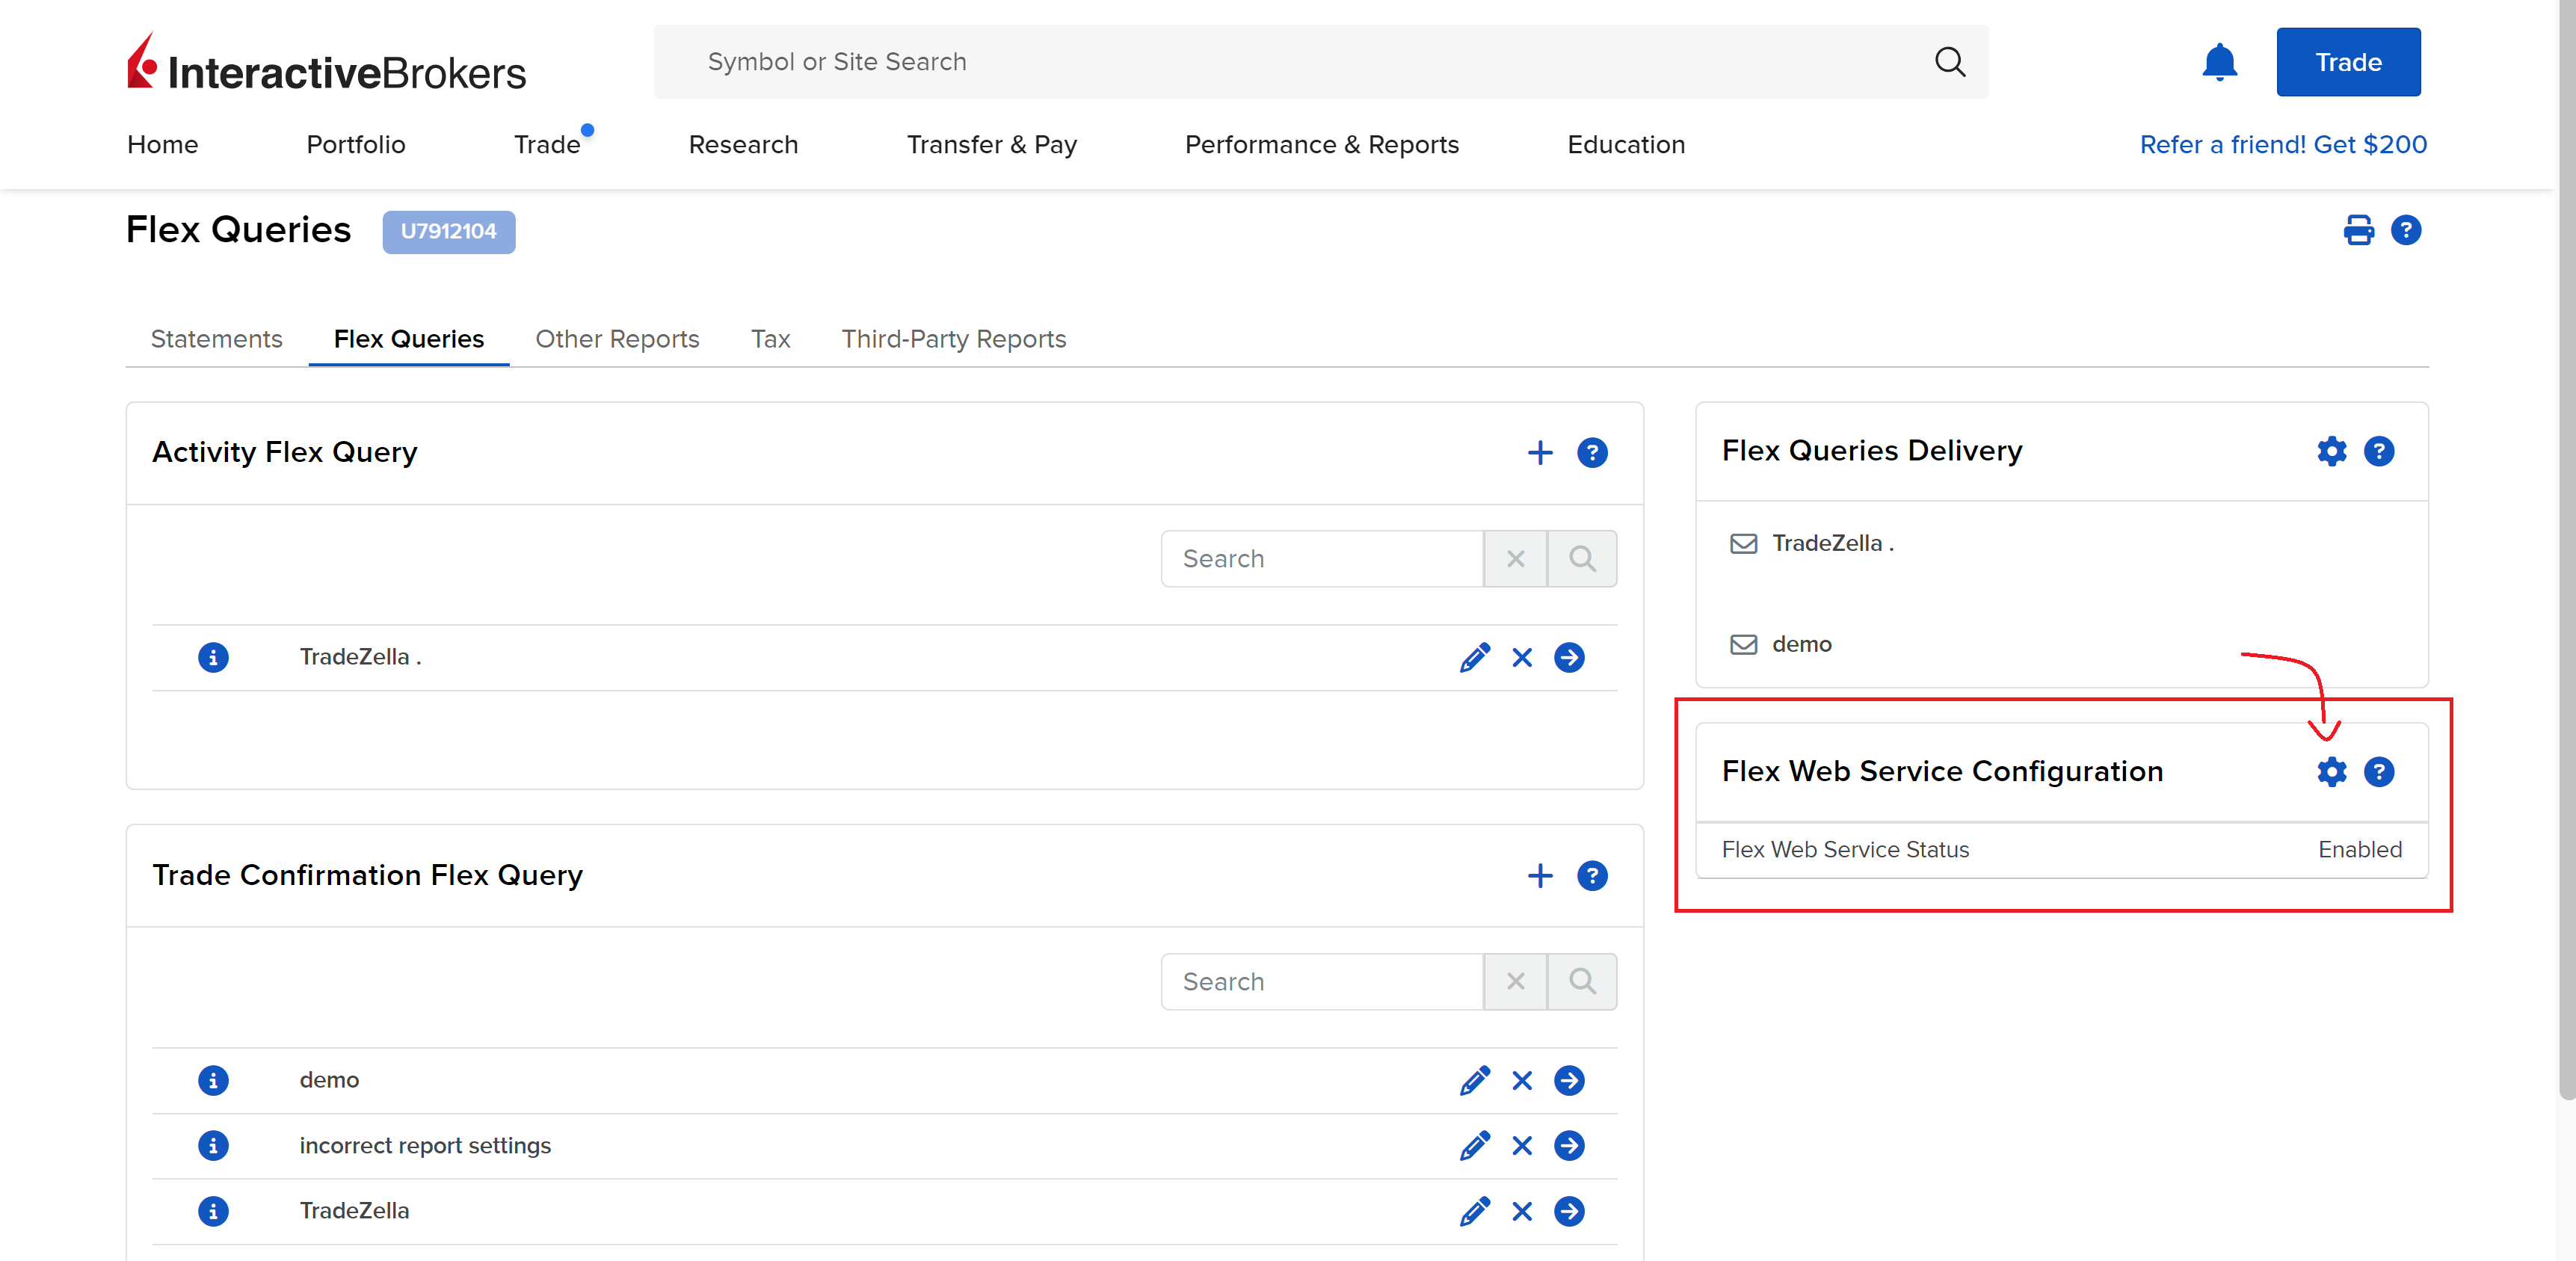Click the notifications bell icon

click(2219, 62)
